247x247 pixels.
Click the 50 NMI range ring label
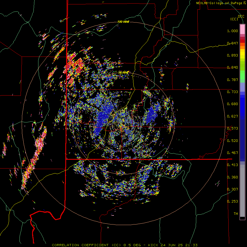(x=123, y=73)
